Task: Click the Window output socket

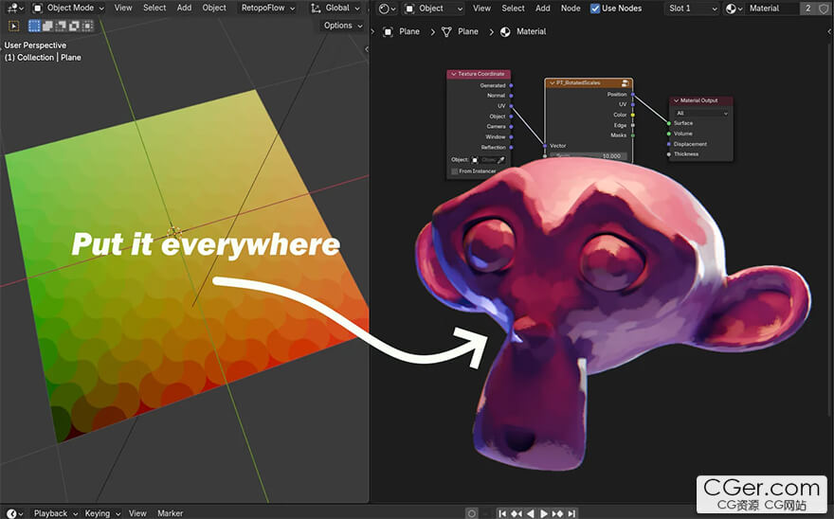Action: click(x=511, y=136)
